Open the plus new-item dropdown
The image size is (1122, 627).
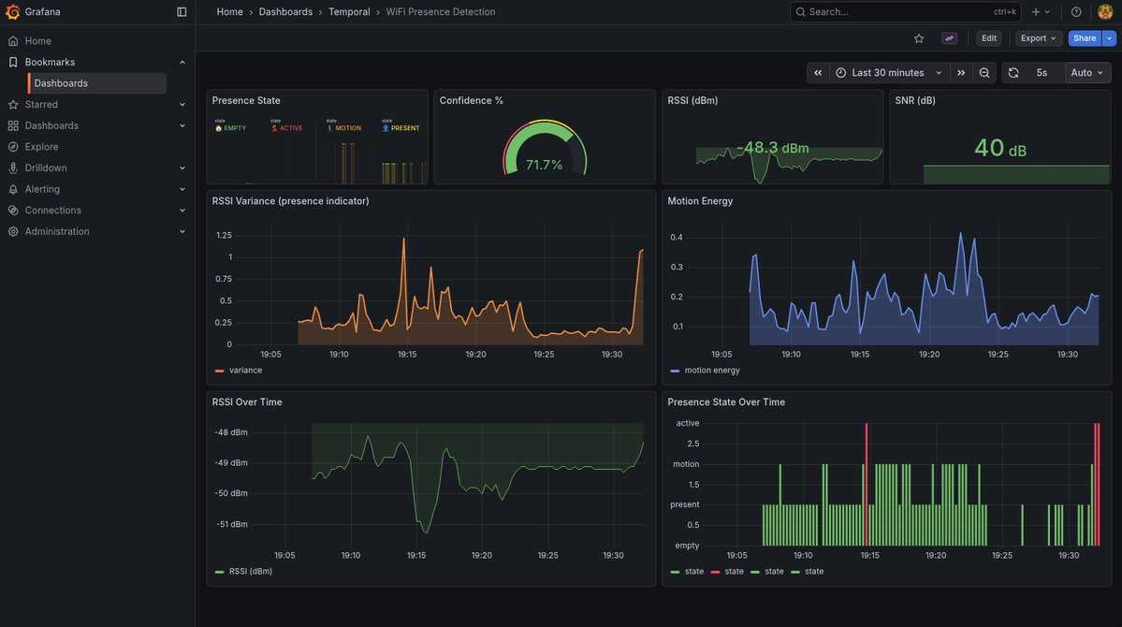[x=1041, y=11]
